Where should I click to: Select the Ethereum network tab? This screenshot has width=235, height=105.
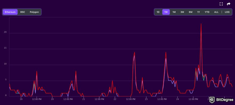click(10, 12)
